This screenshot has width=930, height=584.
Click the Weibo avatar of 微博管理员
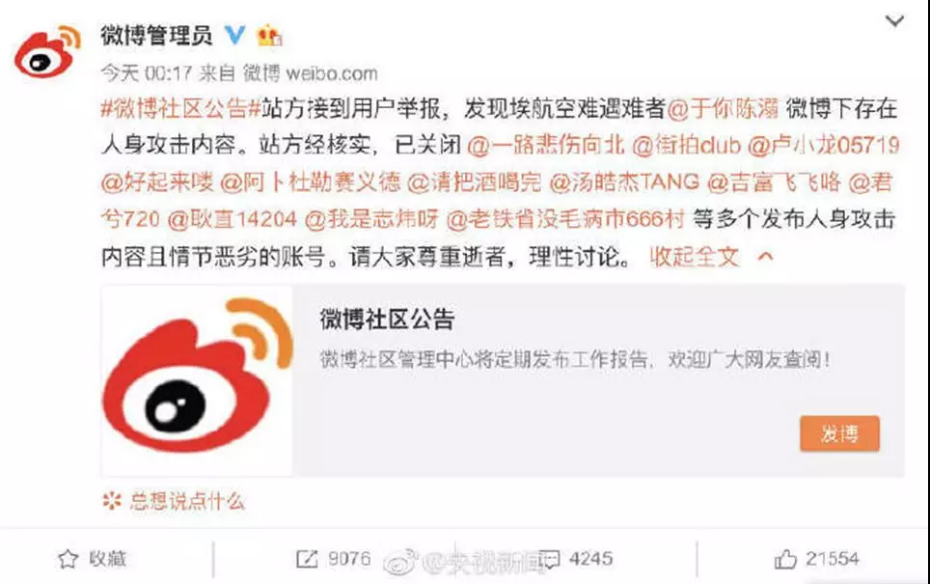pyautogui.click(x=47, y=51)
